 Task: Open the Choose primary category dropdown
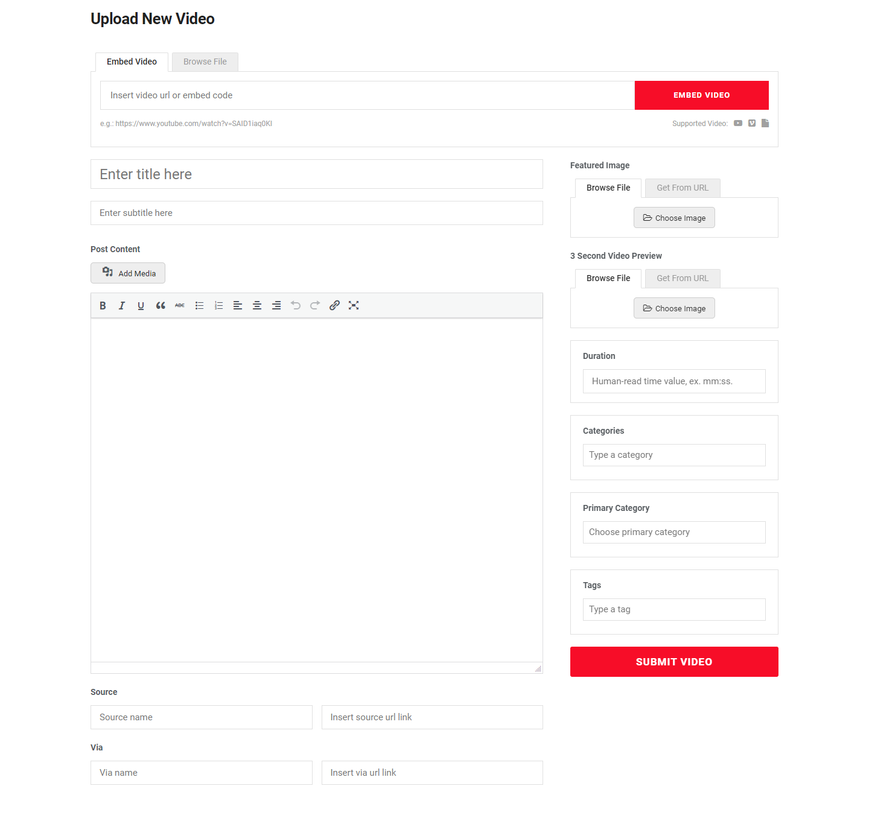point(674,532)
